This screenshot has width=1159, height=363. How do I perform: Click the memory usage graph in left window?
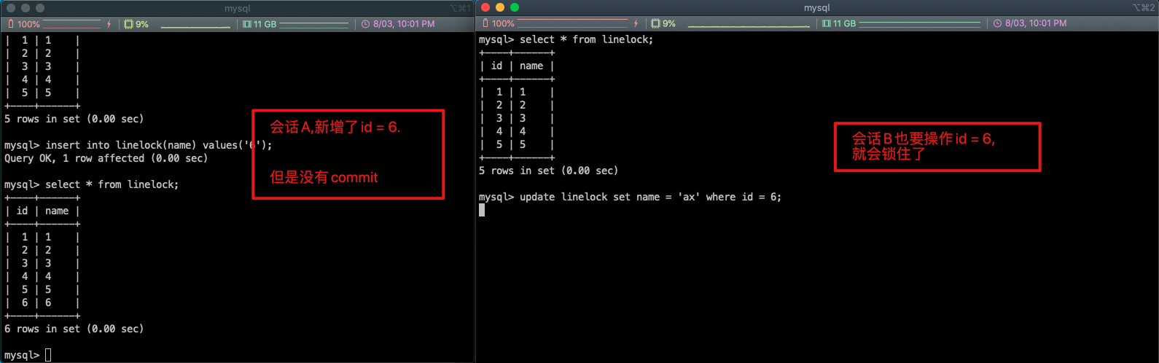pos(314,24)
